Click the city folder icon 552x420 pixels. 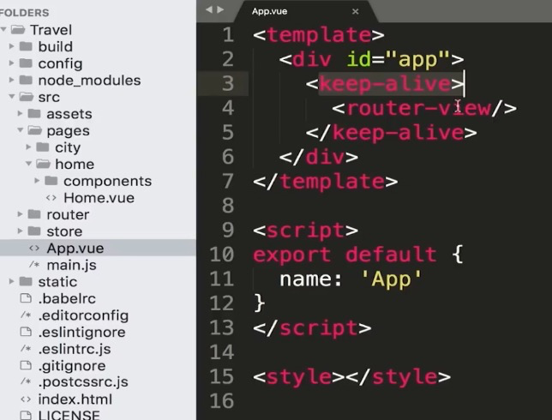coord(43,147)
